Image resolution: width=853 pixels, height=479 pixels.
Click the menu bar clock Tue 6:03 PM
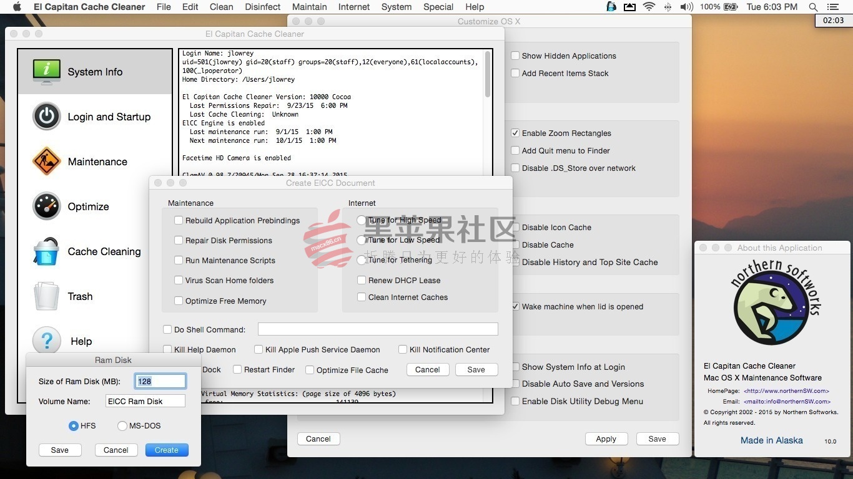772,7
